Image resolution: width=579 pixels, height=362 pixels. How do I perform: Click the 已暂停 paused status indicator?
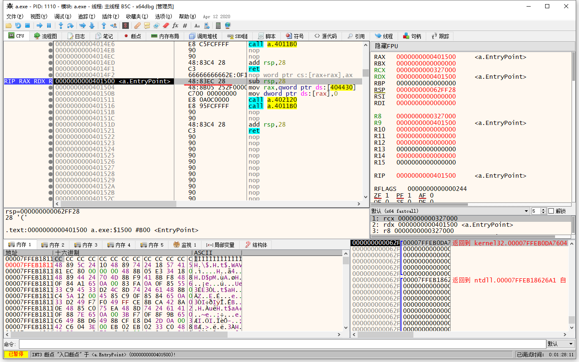click(x=16, y=354)
